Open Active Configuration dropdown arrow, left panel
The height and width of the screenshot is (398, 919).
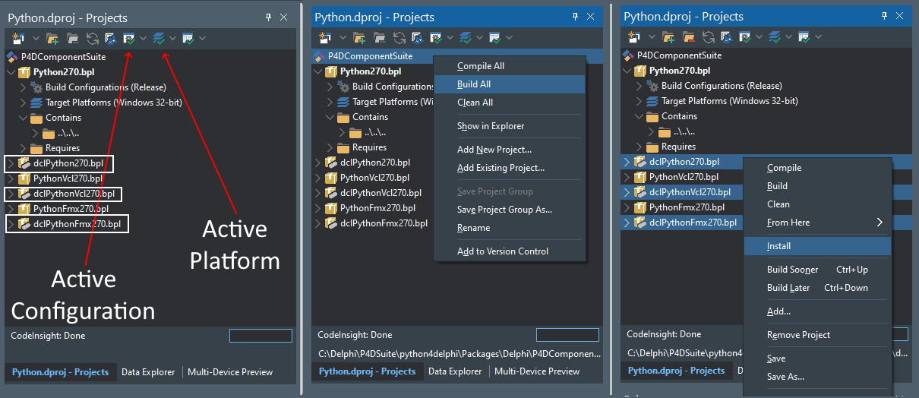click(x=143, y=38)
